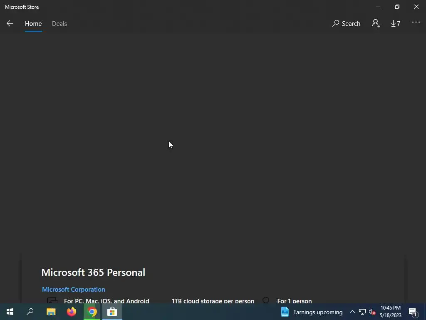Click the Microsoft 365 Personal title

tap(93, 272)
